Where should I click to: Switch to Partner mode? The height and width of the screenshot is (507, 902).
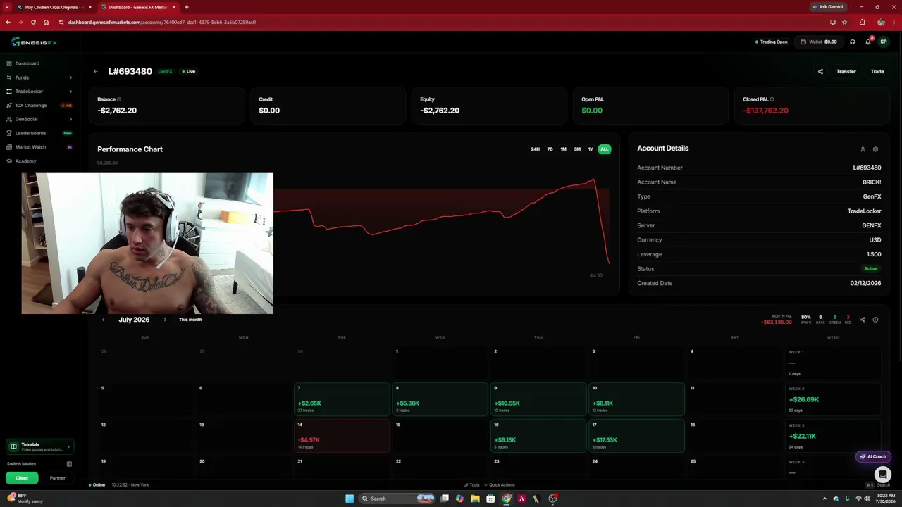click(x=58, y=478)
